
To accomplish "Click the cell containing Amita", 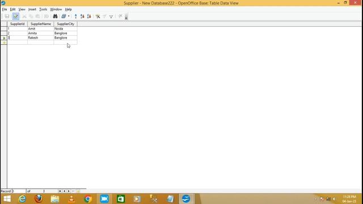I will click(40, 33).
